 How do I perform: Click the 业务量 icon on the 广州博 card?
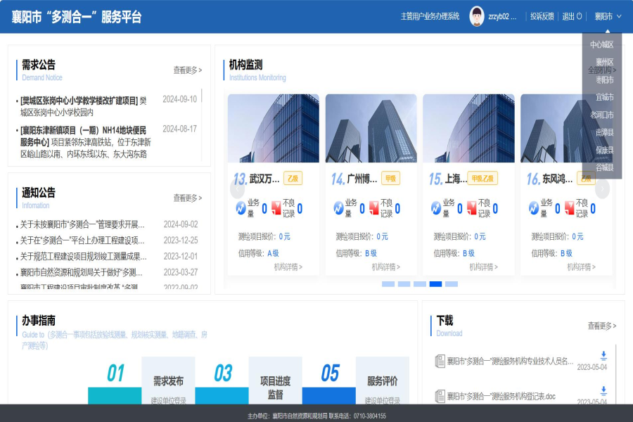(x=339, y=208)
